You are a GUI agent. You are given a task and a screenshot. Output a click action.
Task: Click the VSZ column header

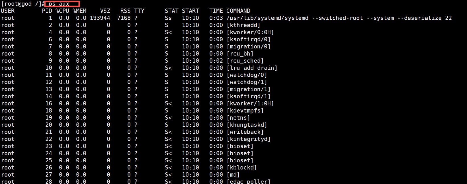tap(105, 11)
